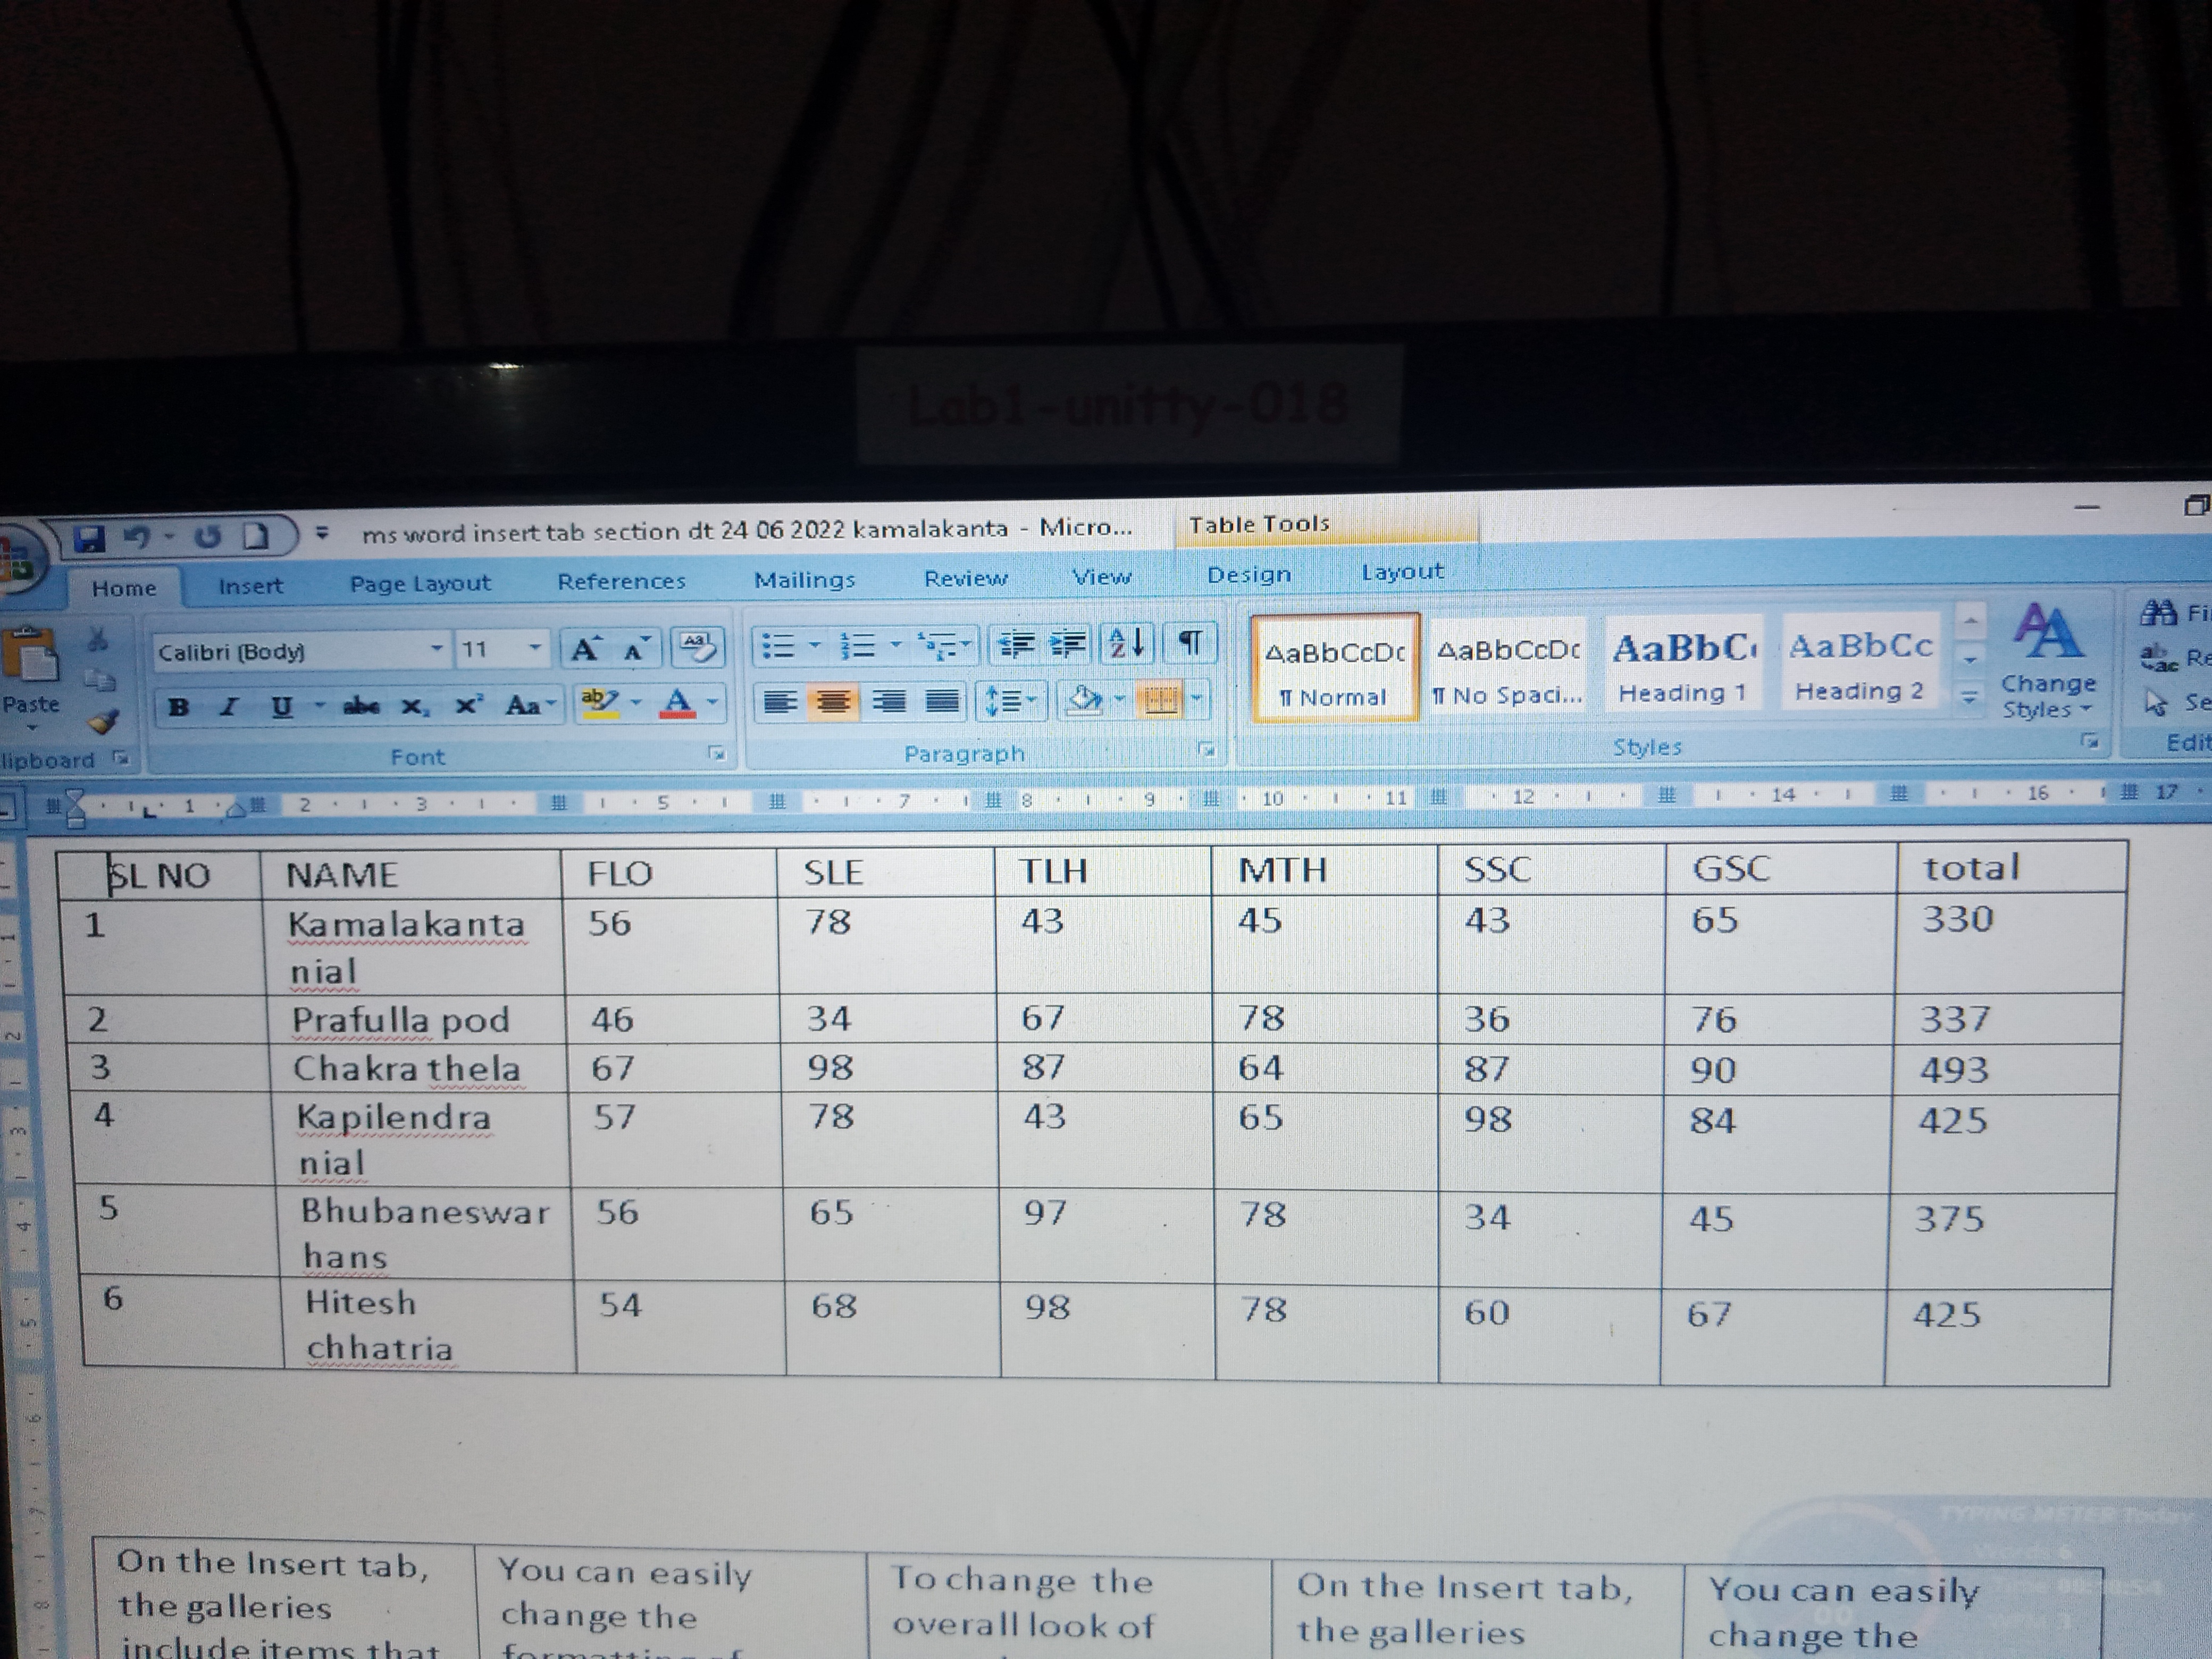Click the bullets list icon

[778, 646]
